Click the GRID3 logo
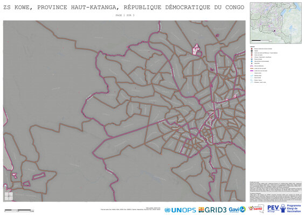The width and height of the screenshot is (305, 215). (x=212, y=210)
